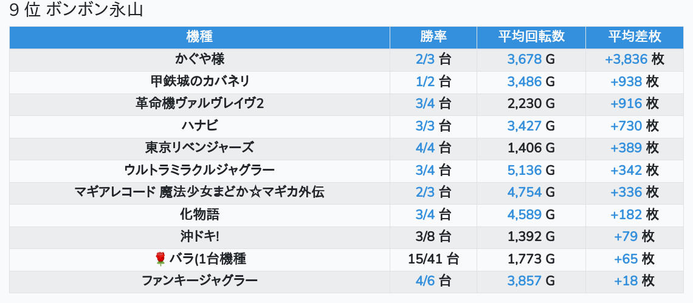693x303 pixels.
Task: Click the +3,836 average difference link
Action: tap(626, 60)
